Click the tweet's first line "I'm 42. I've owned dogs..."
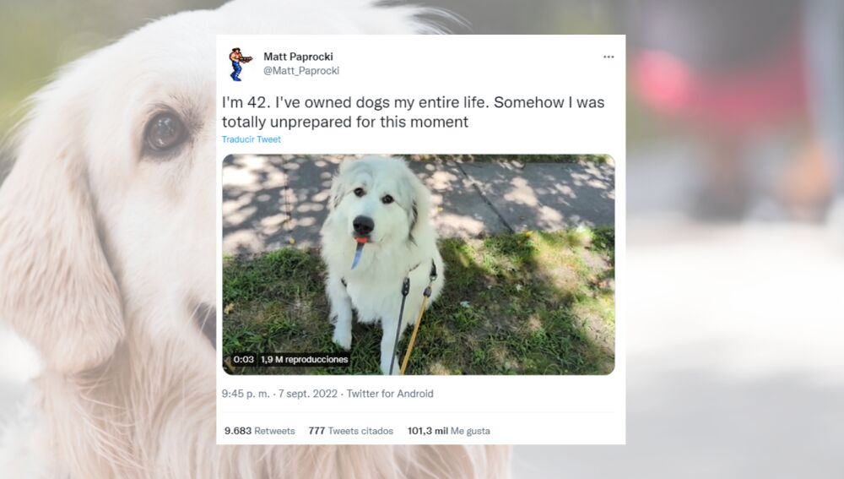 pyautogui.click(x=414, y=102)
